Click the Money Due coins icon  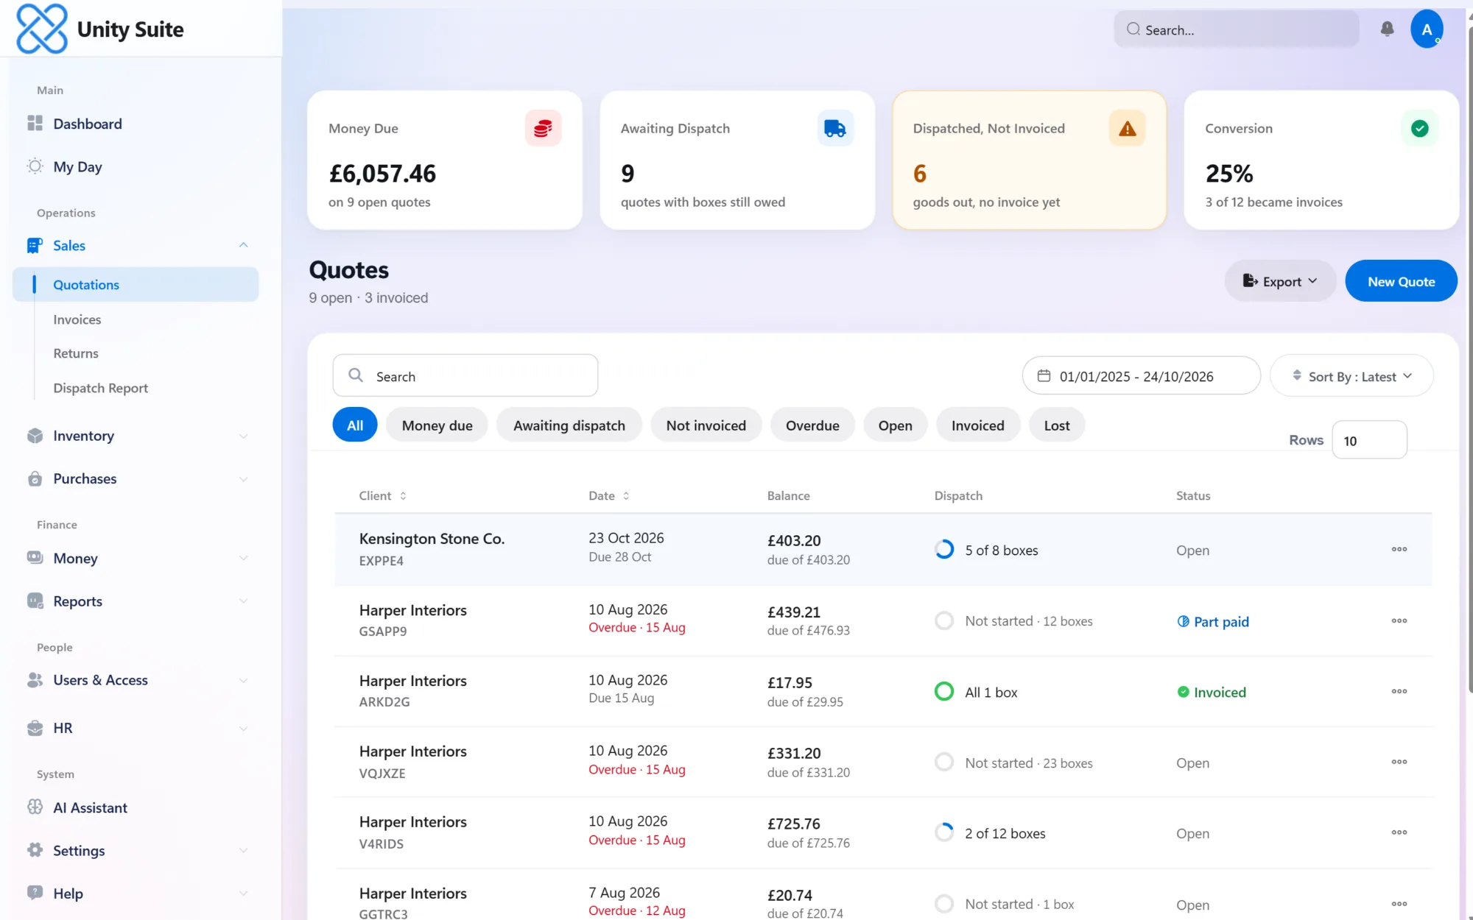pos(543,128)
